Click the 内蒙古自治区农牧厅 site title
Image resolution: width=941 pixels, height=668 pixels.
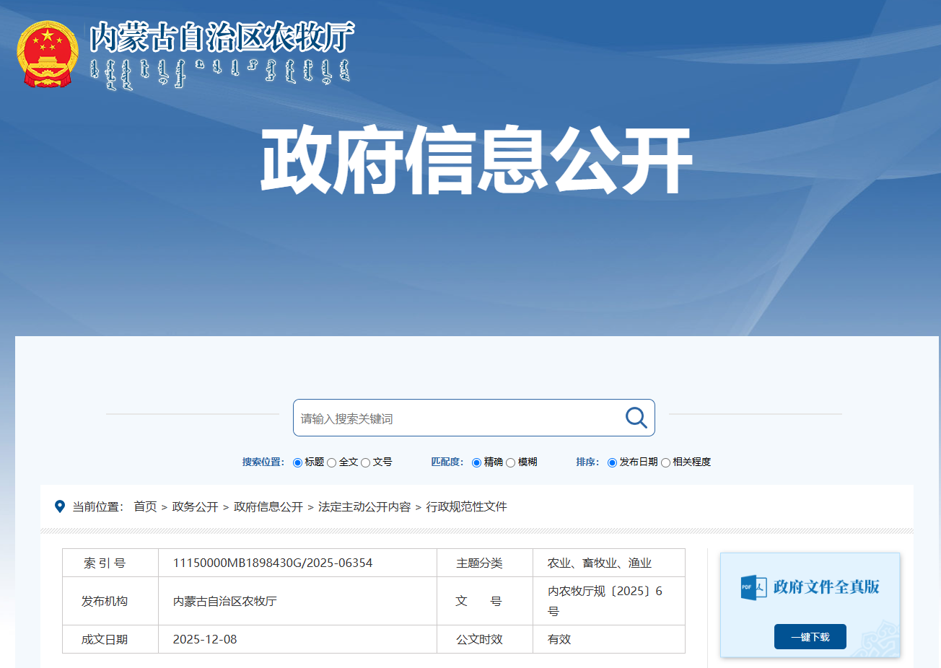click(222, 38)
